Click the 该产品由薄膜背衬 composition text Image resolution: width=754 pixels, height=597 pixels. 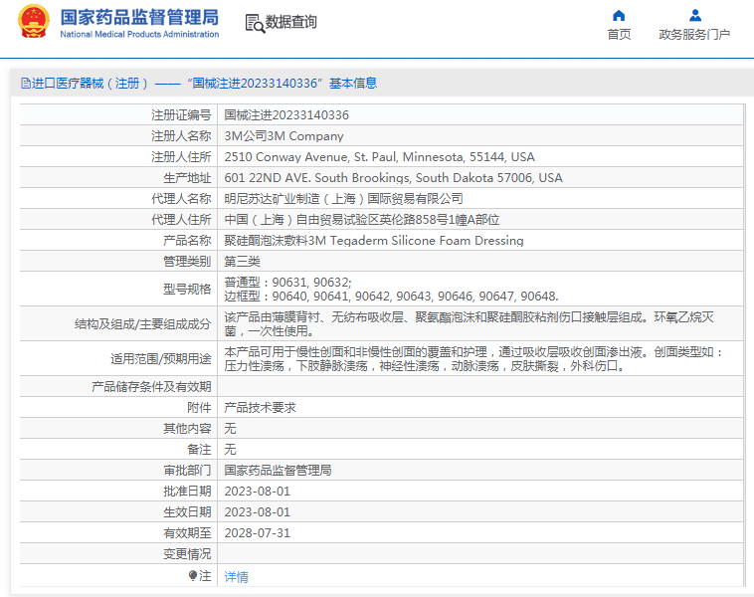point(469,323)
